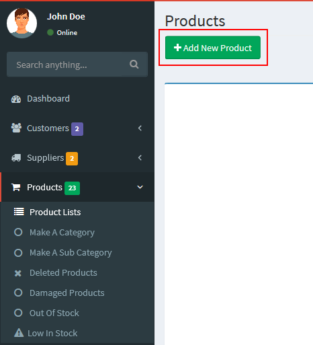Click Add New Product button
This screenshot has width=313, height=345.
(x=213, y=48)
